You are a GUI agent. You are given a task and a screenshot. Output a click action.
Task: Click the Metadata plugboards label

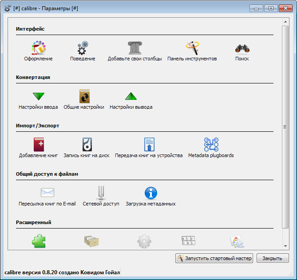(x=211, y=155)
